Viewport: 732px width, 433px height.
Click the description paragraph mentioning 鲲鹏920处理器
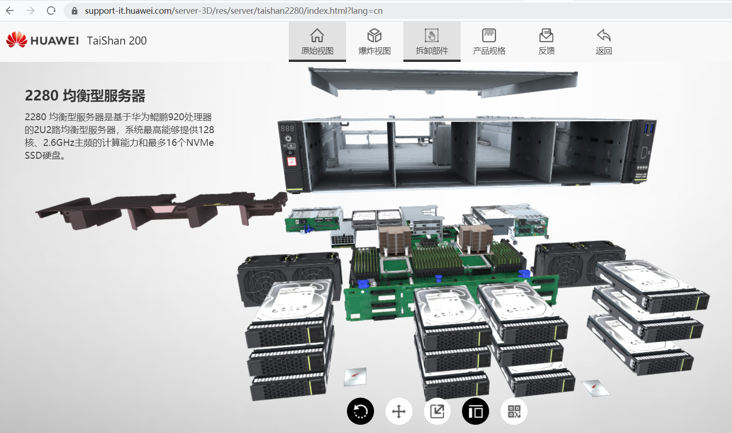[119, 136]
